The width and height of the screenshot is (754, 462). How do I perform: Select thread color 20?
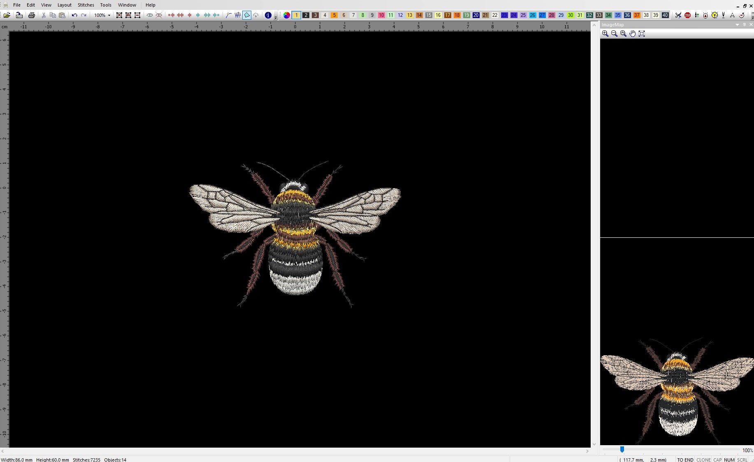click(x=476, y=15)
